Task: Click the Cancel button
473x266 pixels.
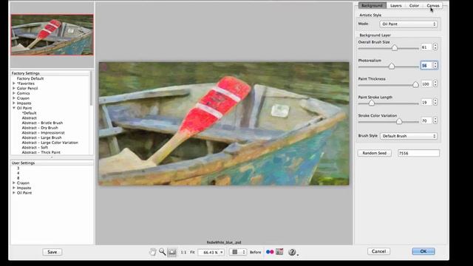Action: 378,251
